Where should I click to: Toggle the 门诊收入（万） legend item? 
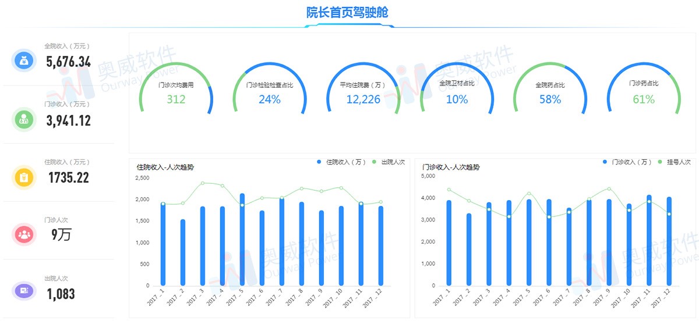pos(627,162)
